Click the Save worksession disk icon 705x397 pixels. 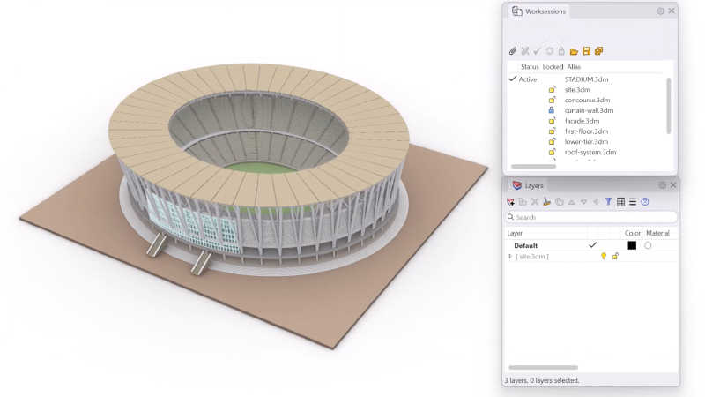tap(586, 51)
